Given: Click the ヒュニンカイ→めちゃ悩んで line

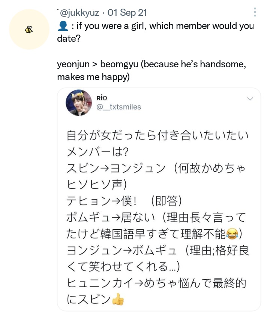Looking at the screenshot, I should [x=156, y=283].
